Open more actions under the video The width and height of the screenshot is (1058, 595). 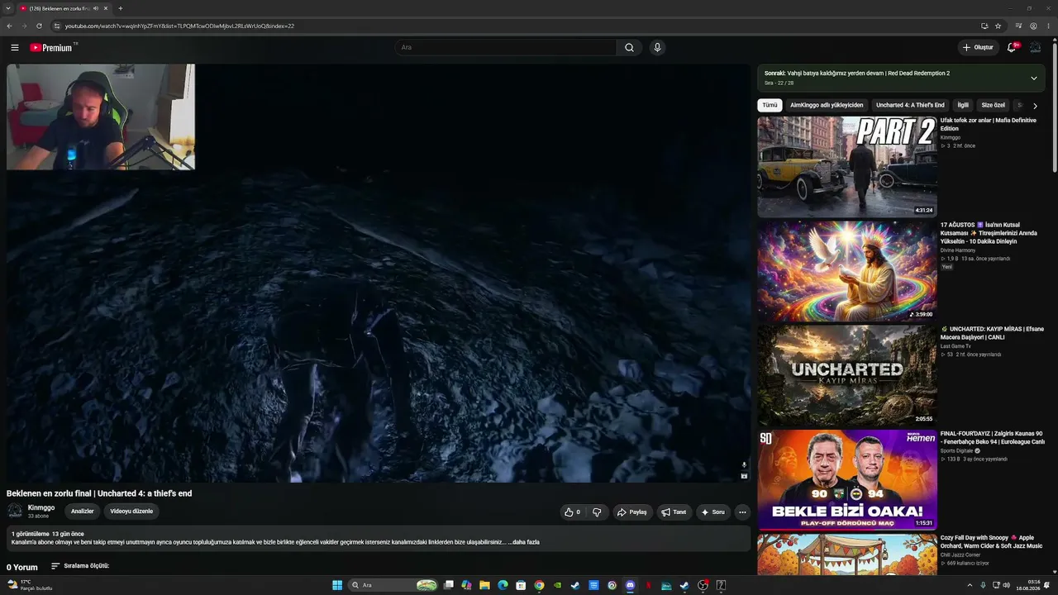(742, 512)
